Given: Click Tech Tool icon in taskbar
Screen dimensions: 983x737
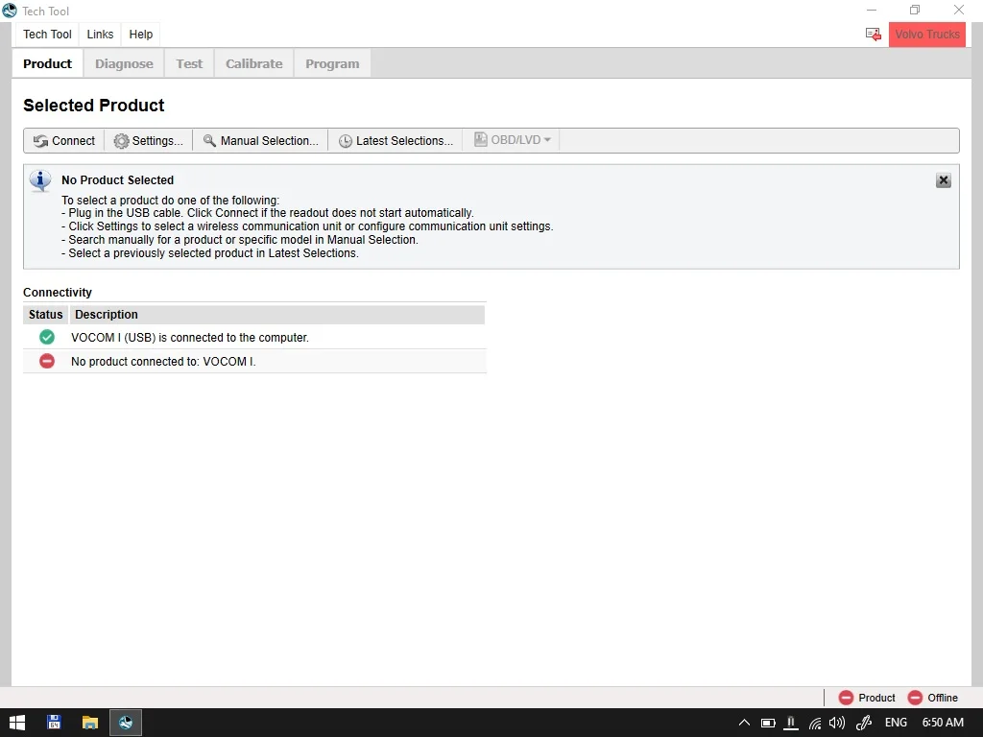Looking at the screenshot, I should [x=126, y=723].
